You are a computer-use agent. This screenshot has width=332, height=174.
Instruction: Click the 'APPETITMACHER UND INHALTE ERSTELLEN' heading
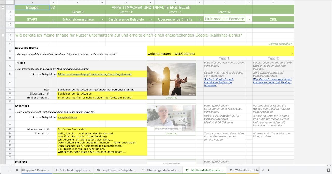(x=151, y=8)
